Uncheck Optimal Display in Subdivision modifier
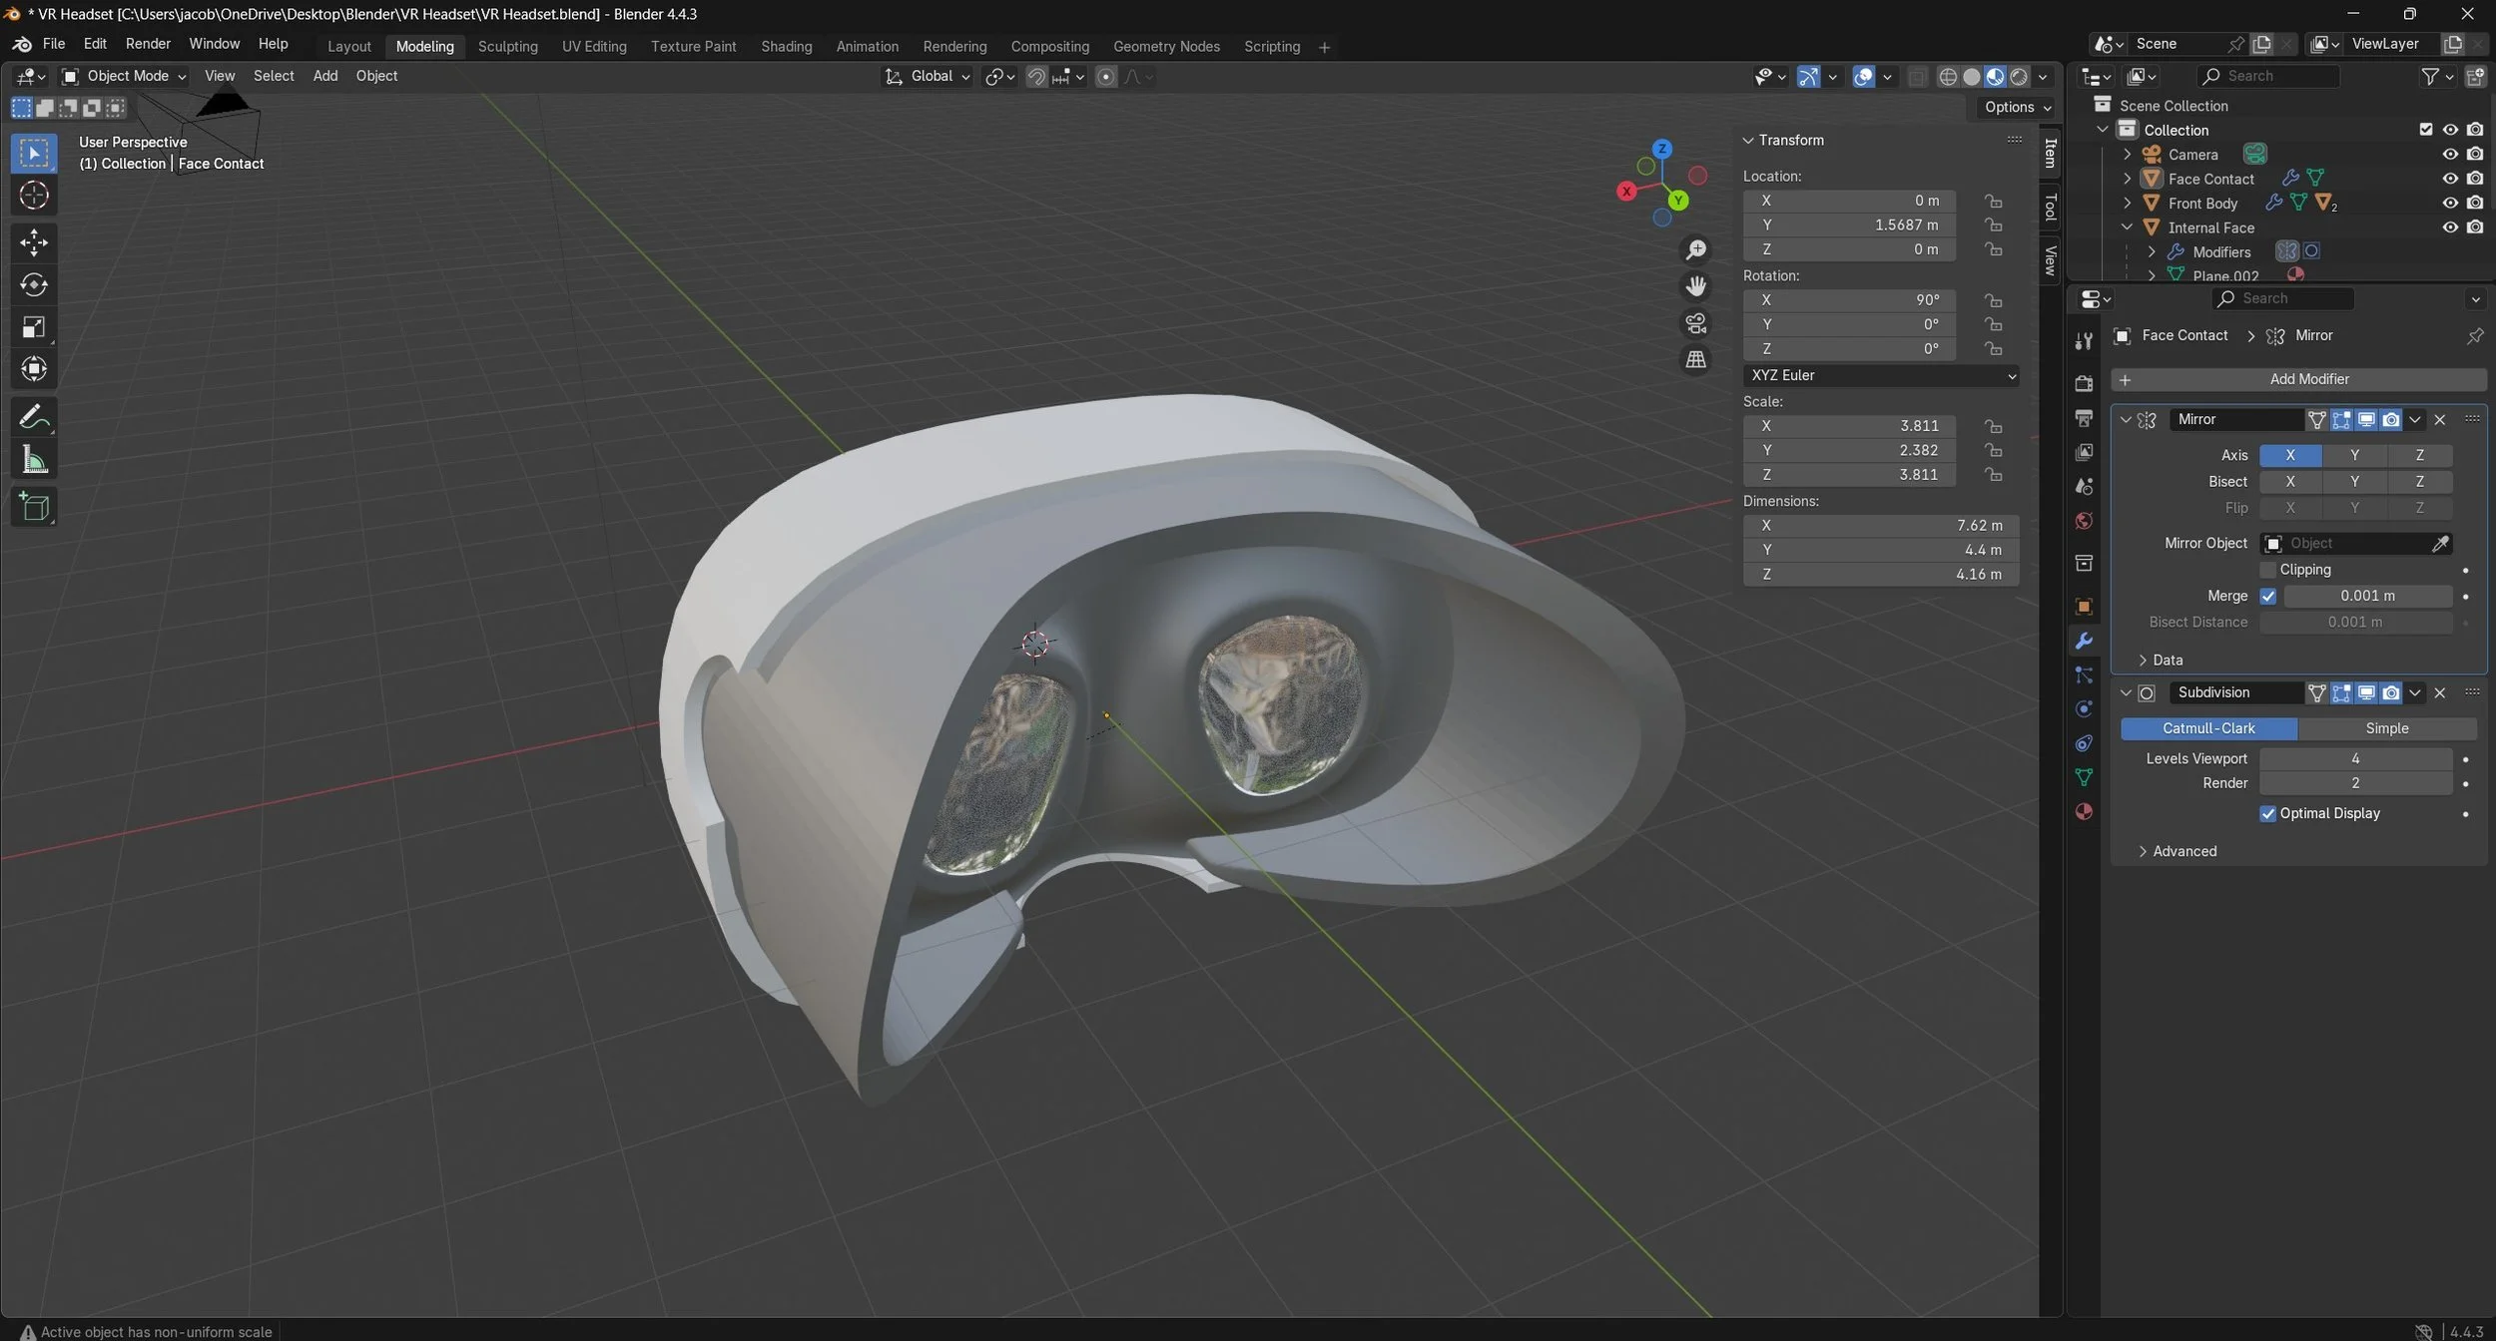Viewport: 2496px width, 1341px height. coord(2268,813)
